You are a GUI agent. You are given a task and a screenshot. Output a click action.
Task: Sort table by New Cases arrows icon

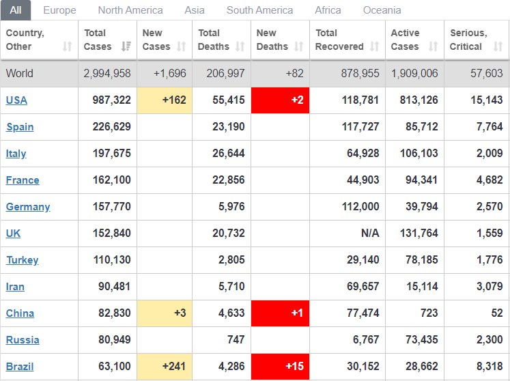click(x=182, y=46)
